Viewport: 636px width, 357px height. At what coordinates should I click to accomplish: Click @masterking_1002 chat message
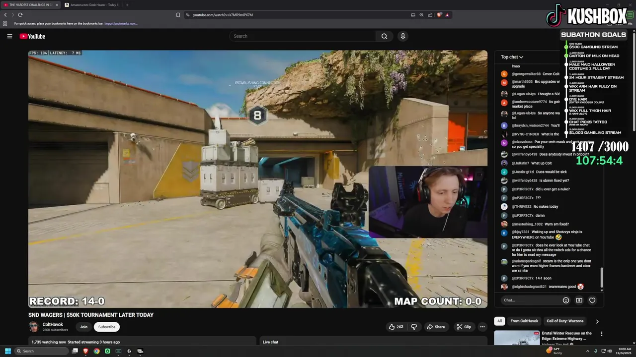535,224
